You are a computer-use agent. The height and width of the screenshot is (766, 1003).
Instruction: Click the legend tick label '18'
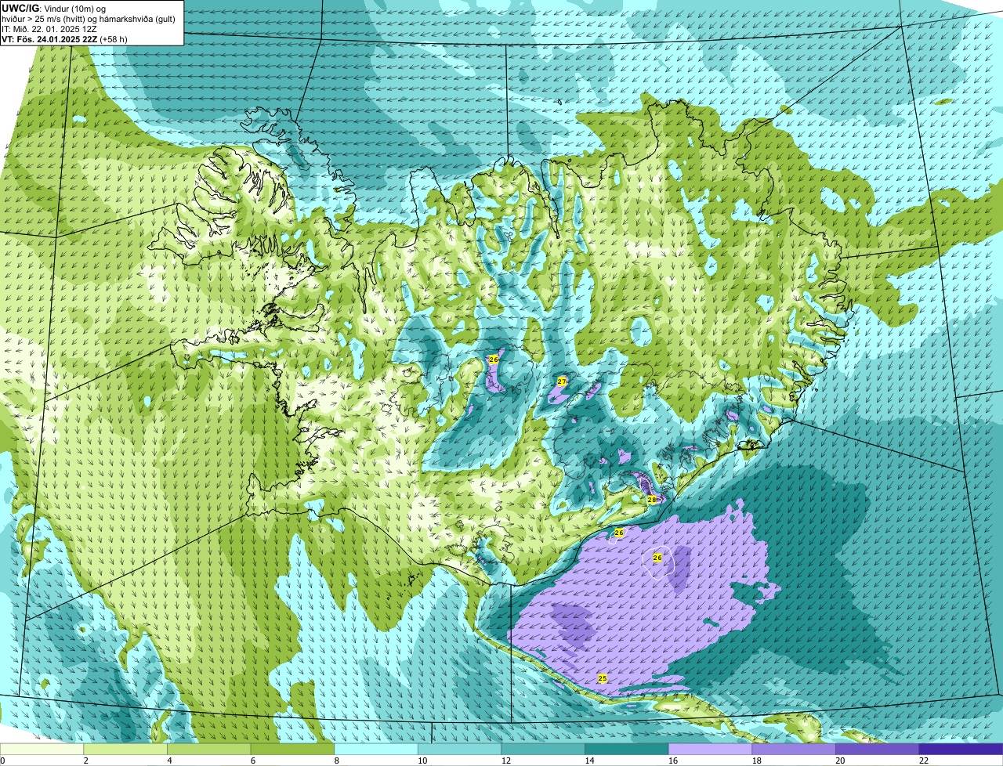tap(756, 761)
